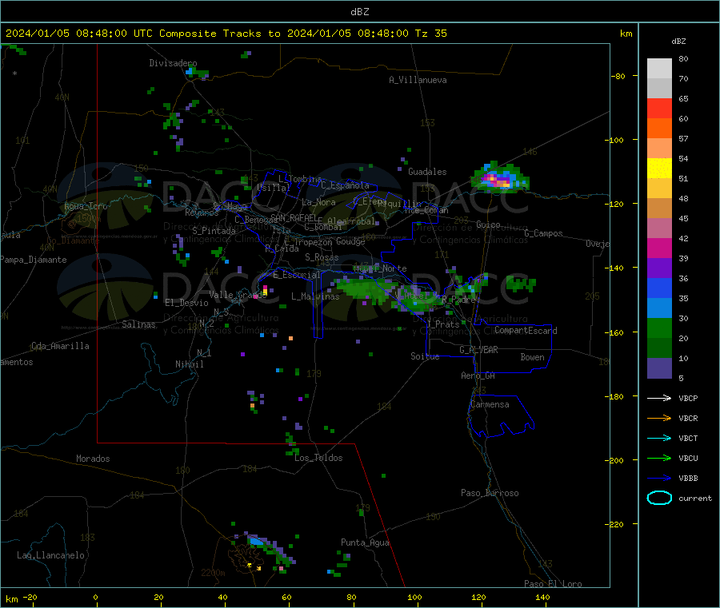Click the 'Tz 35' header value
Viewport: 720px width, 608px height.
(x=430, y=34)
